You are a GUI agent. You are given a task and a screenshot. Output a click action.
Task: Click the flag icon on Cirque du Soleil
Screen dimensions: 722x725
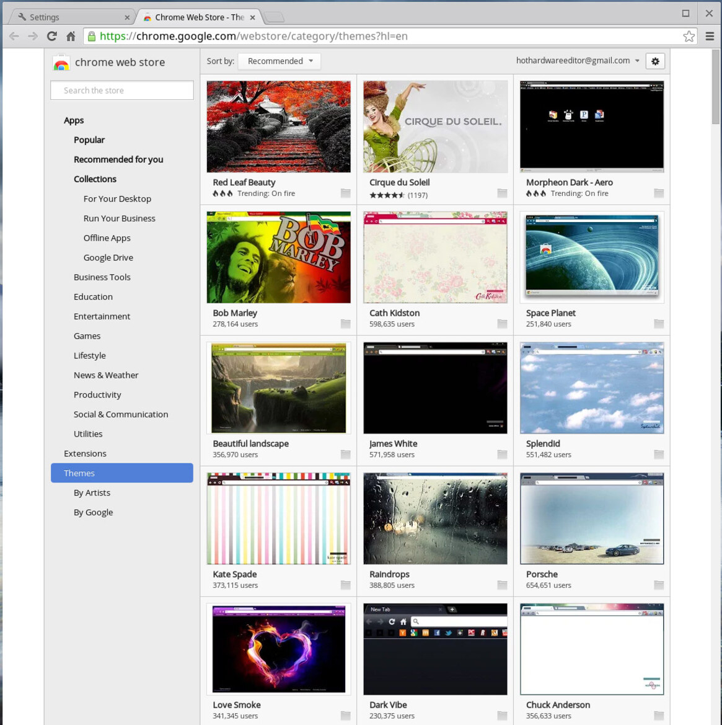(x=502, y=193)
